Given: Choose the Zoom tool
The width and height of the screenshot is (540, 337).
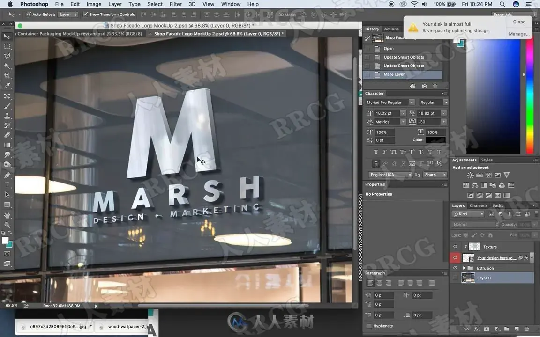Looking at the screenshot, I should [x=7, y=225].
